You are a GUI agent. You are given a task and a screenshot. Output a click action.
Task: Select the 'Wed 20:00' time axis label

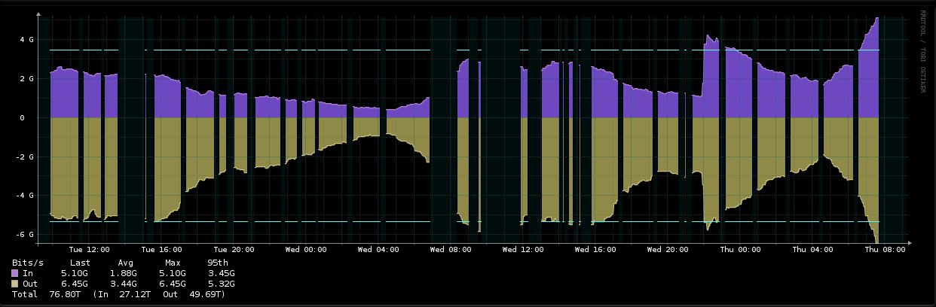668,249
